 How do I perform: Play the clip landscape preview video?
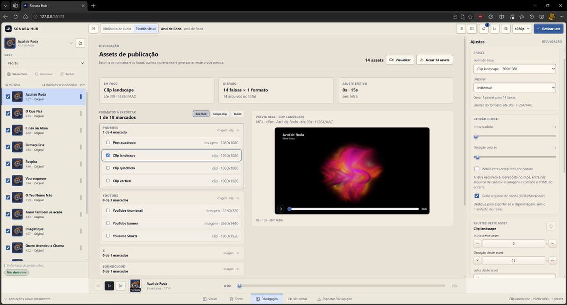281,209
